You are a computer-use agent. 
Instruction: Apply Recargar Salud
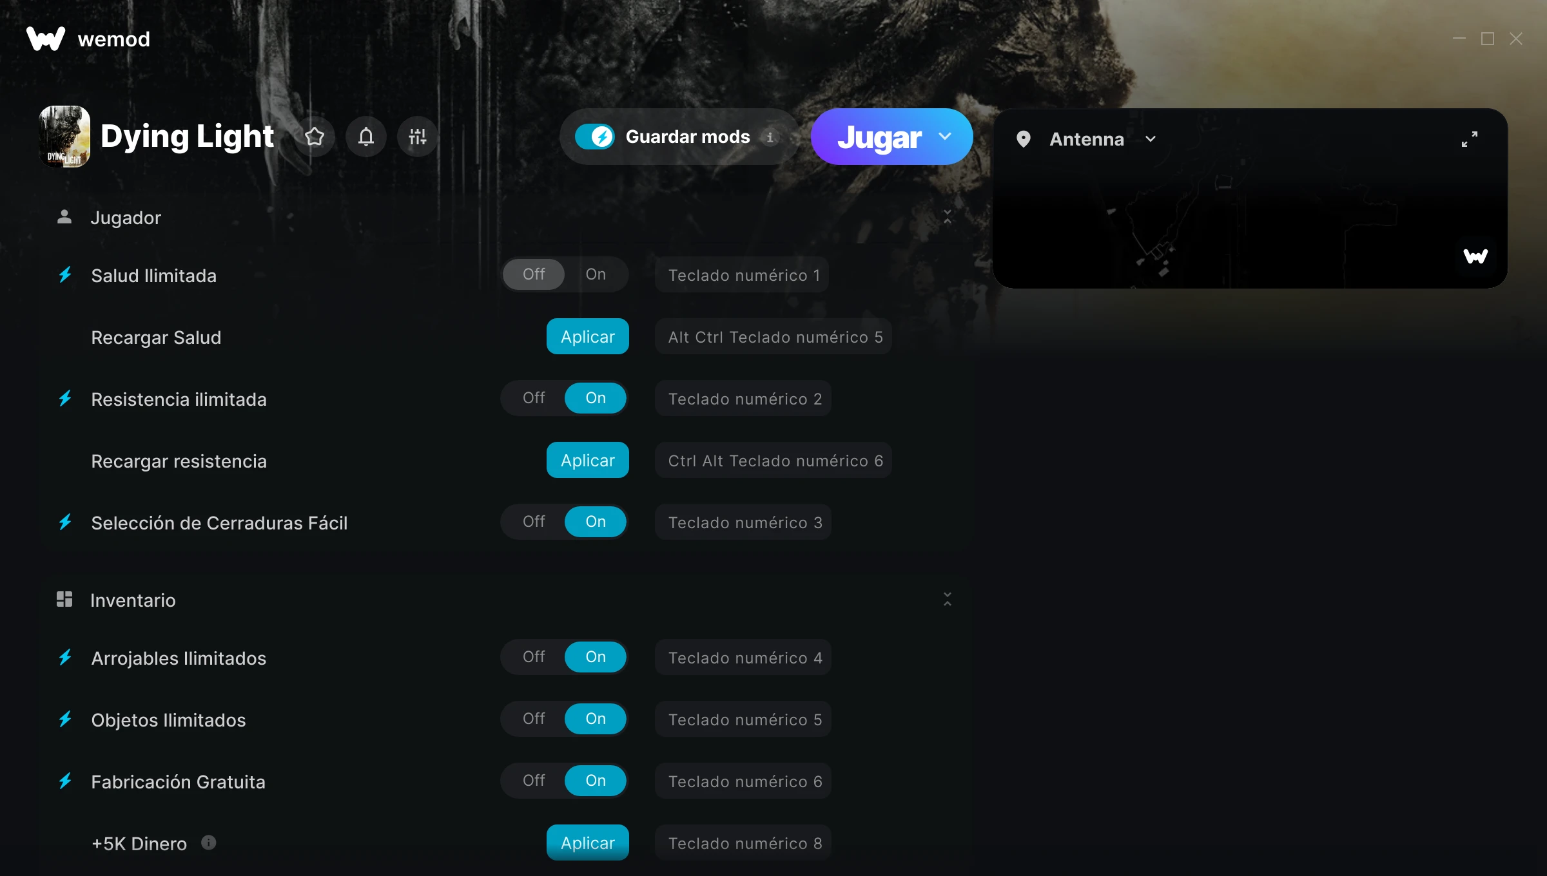(x=588, y=336)
